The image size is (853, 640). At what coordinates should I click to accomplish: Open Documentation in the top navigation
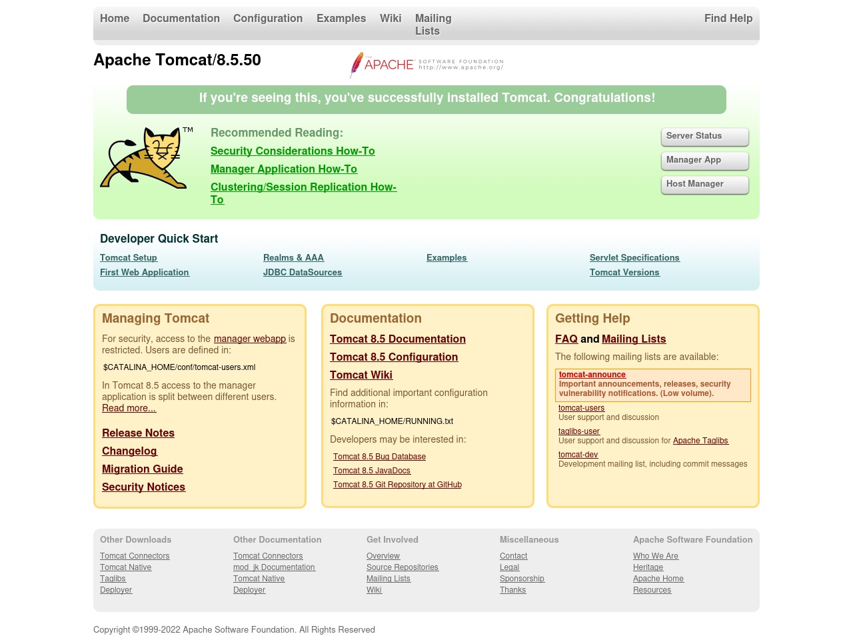coord(181,19)
